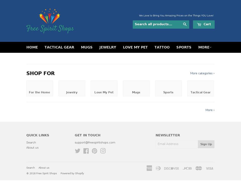Click Search under Quick Links
The width and height of the screenshot is (241, 181).
[31, 143]
